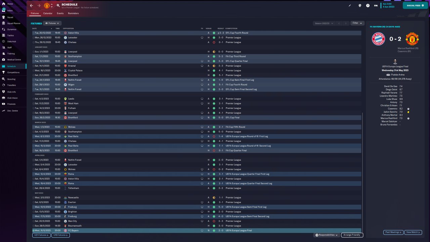
Task: Click the View Match button
Action: click(413, 232)
